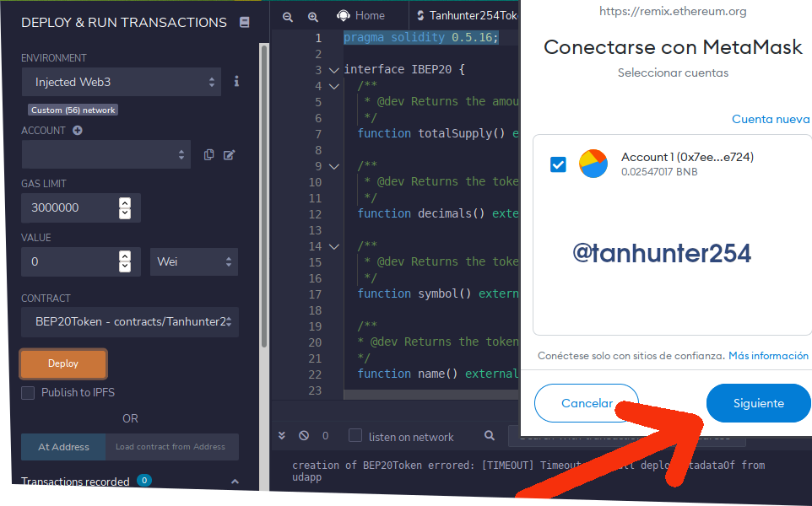Viewport: 812px width, 506px height.
Task: Click the At Address button
Action: click(x=63, y=447)
